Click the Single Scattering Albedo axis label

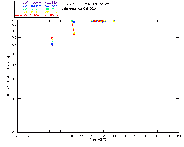pos(9,76)
